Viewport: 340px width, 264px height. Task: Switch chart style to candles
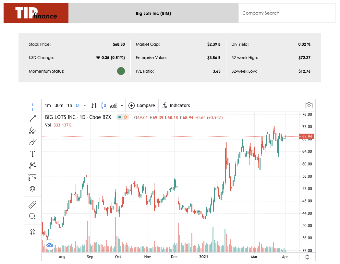[x=103, y=105]
